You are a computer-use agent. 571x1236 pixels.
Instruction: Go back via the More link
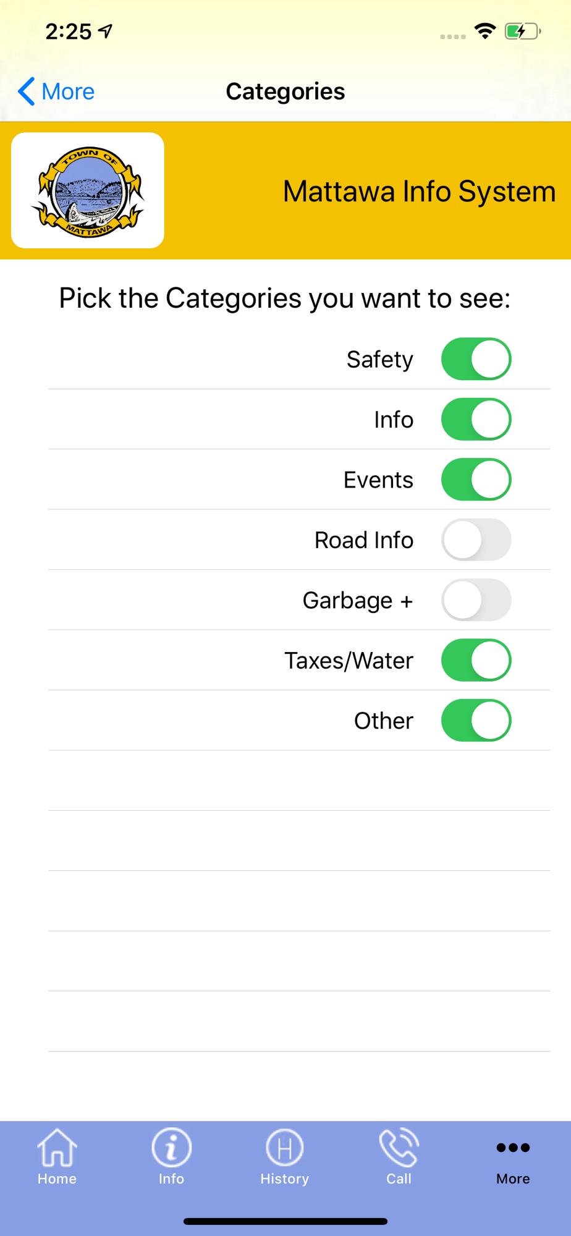(x=68, y=91)
